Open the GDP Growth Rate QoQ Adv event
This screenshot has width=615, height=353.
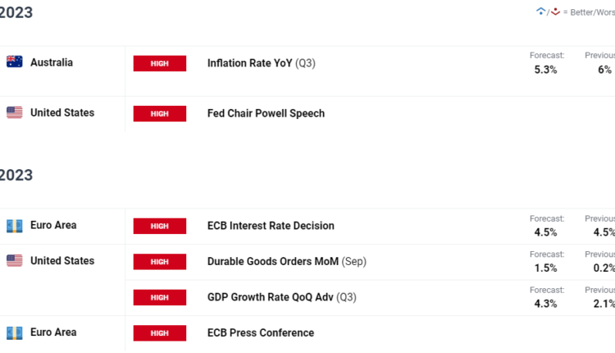(283, 297)
